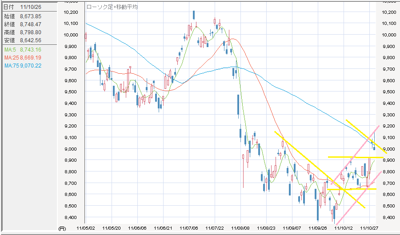This screenshot has width=400, height=235.
Task: Click the 10,000 label on left price axis
Action: [x=71, y=35]
